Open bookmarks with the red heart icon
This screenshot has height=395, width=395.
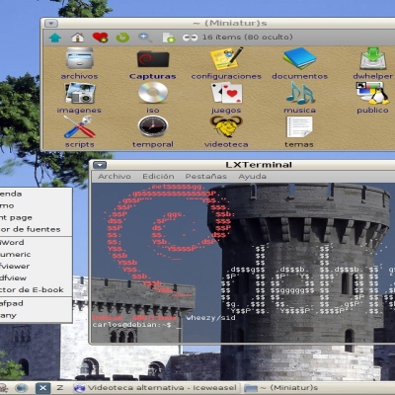[100, 38]
